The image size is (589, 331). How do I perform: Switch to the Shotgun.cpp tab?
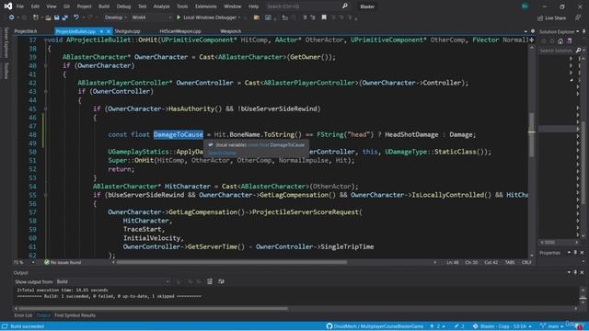pyautogui.click(x=127, y=31)
